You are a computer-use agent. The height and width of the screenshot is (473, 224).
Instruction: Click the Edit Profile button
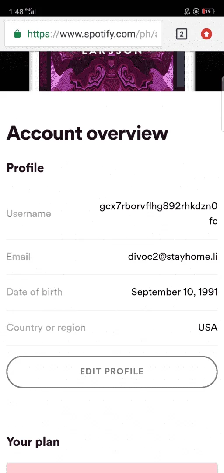(x=112, y=371)
